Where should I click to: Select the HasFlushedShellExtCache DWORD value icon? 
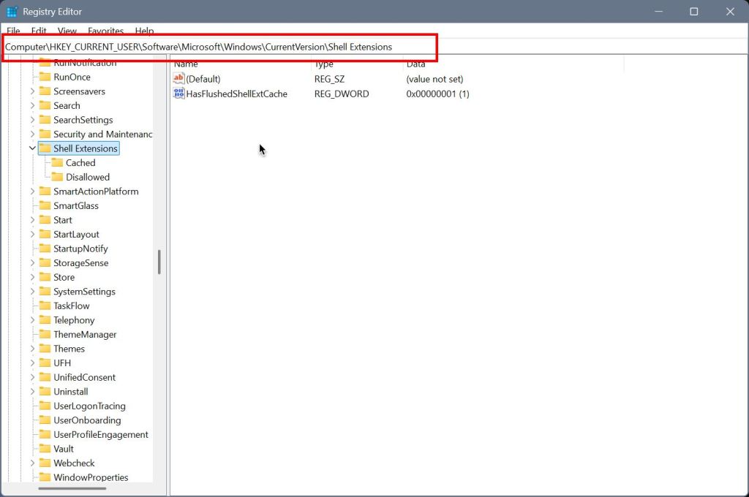pos(178,93)
